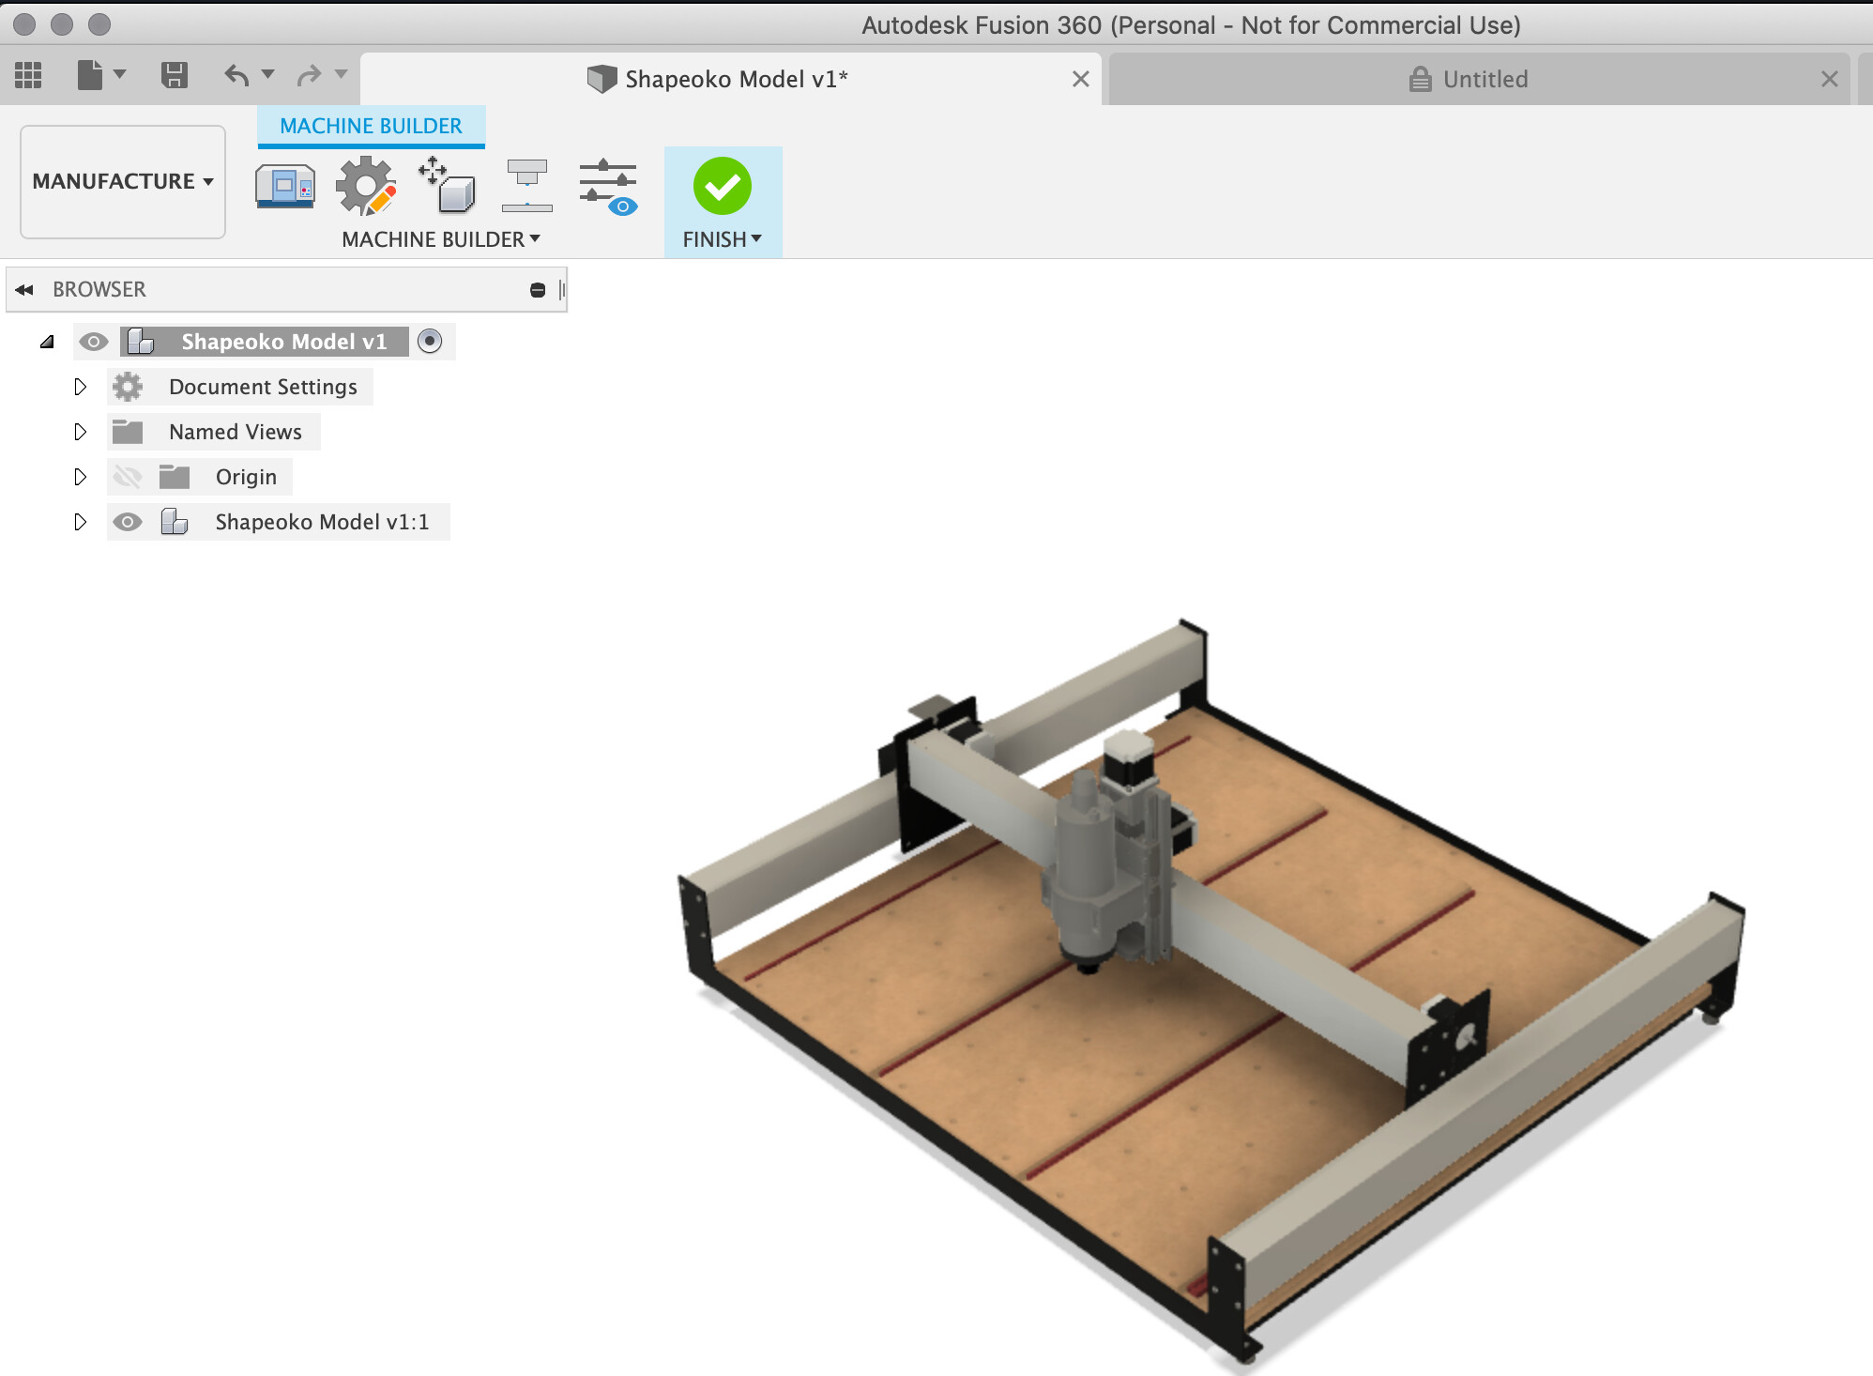1873x1376 pixels.
Task: Click the Save document icon
Action: click(x=173, y=76)
